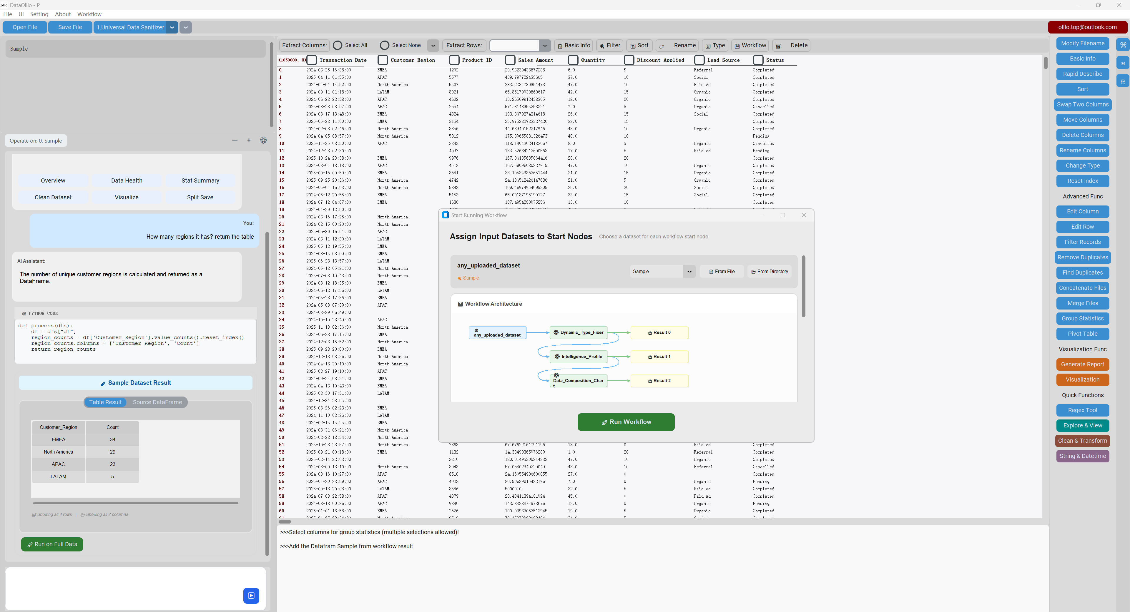Click Run on Full Data button
The height and width of the screenshot is (612, 1130).
point(52,544)
